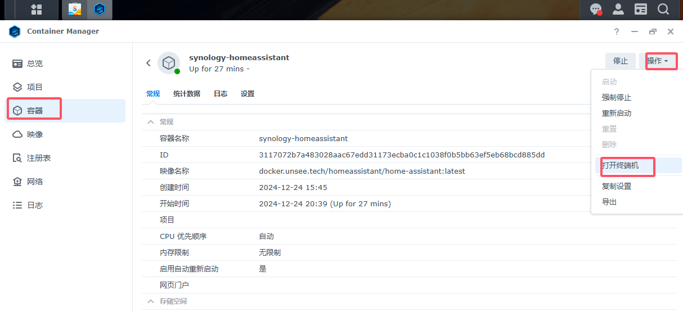Viewport: 683px width, 312px height.
Task: Click the 总览 overview sidebar icon
Action: [17, 64]
